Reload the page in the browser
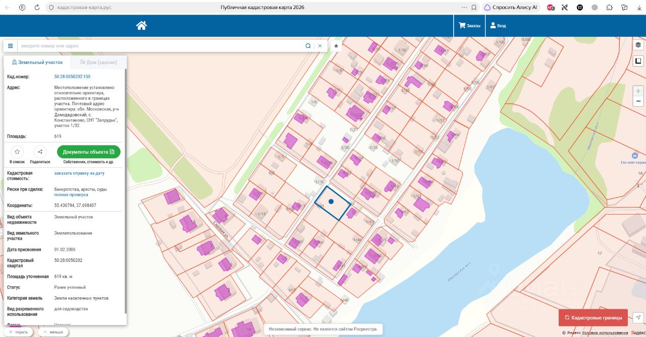Image resolution: width=646 pixels, height=337 pixels. pyautogui.click(x=37, y=8)
